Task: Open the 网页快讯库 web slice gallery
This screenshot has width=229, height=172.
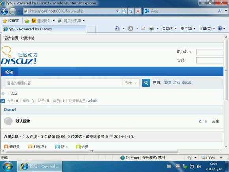Action: point(71,21)
